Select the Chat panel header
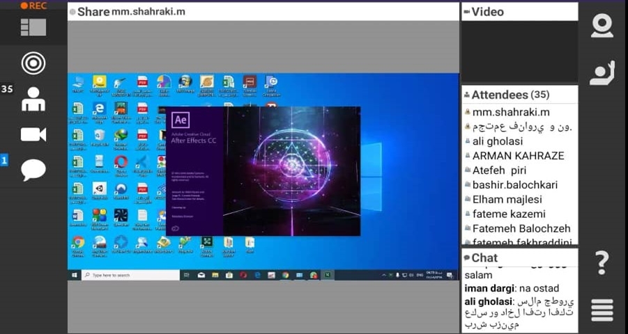The height and width of the screenshot is (334, 628). click(x=519, y=257)
